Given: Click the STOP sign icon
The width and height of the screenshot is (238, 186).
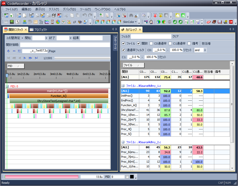Looking at the screenshot, I should pos(169,22).
